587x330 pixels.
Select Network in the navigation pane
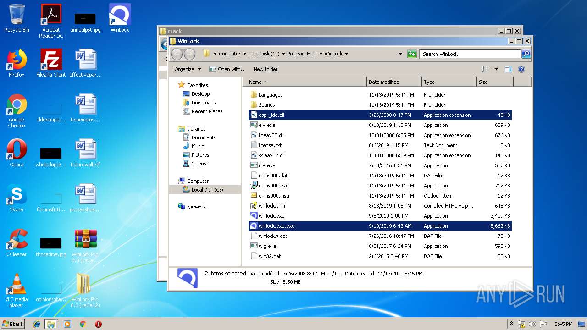pos(196,207)
